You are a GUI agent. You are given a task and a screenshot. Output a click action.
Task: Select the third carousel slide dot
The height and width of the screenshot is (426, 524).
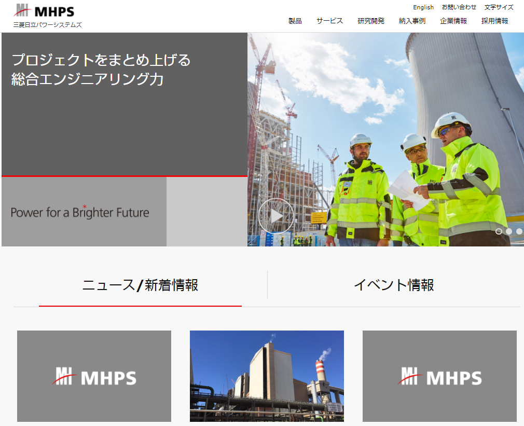[519, 231]
